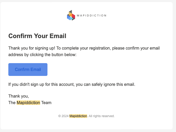This screenshot has height=132, width=176.
Task: Click the Mapiddiction cube logo icon
Action: [x=71, y=15]
